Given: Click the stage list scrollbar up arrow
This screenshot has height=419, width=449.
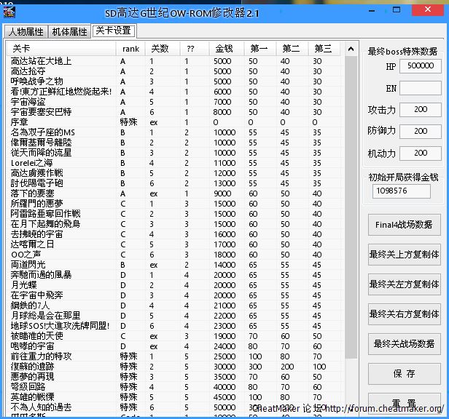Looking at the screenshot, I should 351,48.
